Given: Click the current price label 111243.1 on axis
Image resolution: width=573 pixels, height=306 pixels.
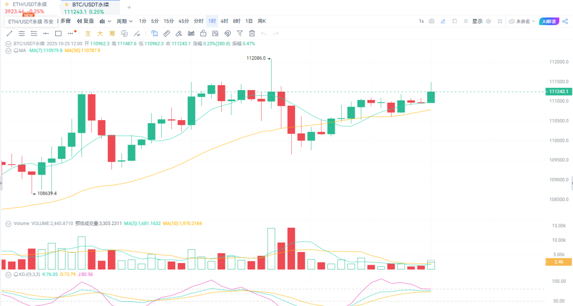Looking at the screenshot, I should (559, 92).
